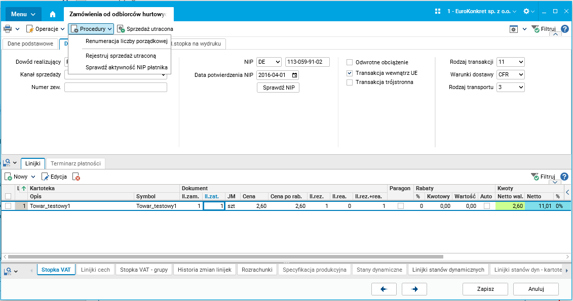573x301 pixels.
Task: Click the Zapisz button
Action: point(485,289)
